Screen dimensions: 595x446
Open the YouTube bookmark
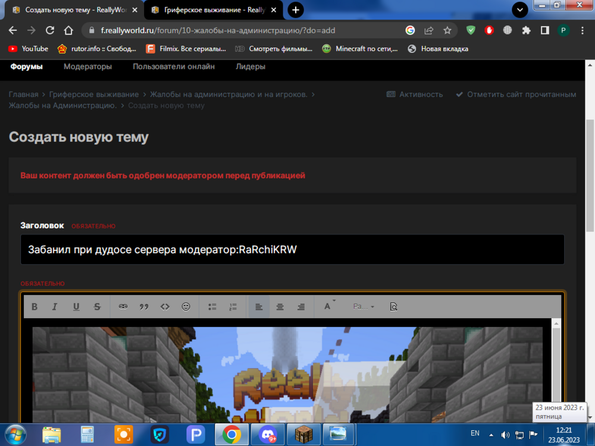click(29, 49)
